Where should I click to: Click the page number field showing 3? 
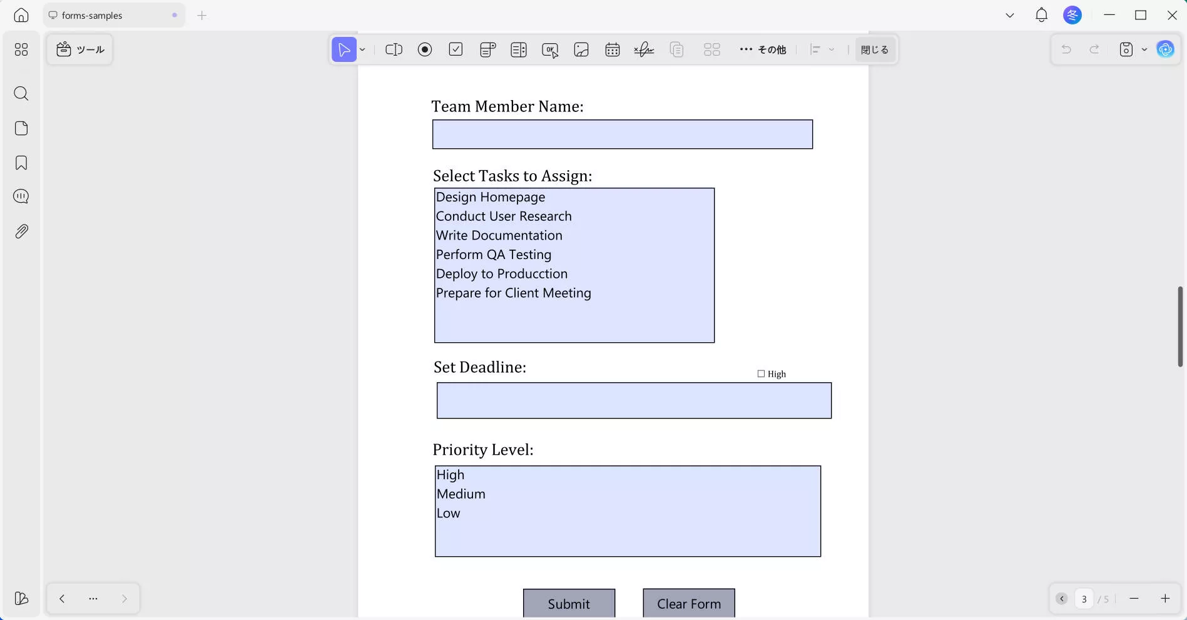1084,599
